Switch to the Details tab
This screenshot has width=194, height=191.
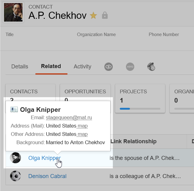pyautogui.click(x=20, y=67)
